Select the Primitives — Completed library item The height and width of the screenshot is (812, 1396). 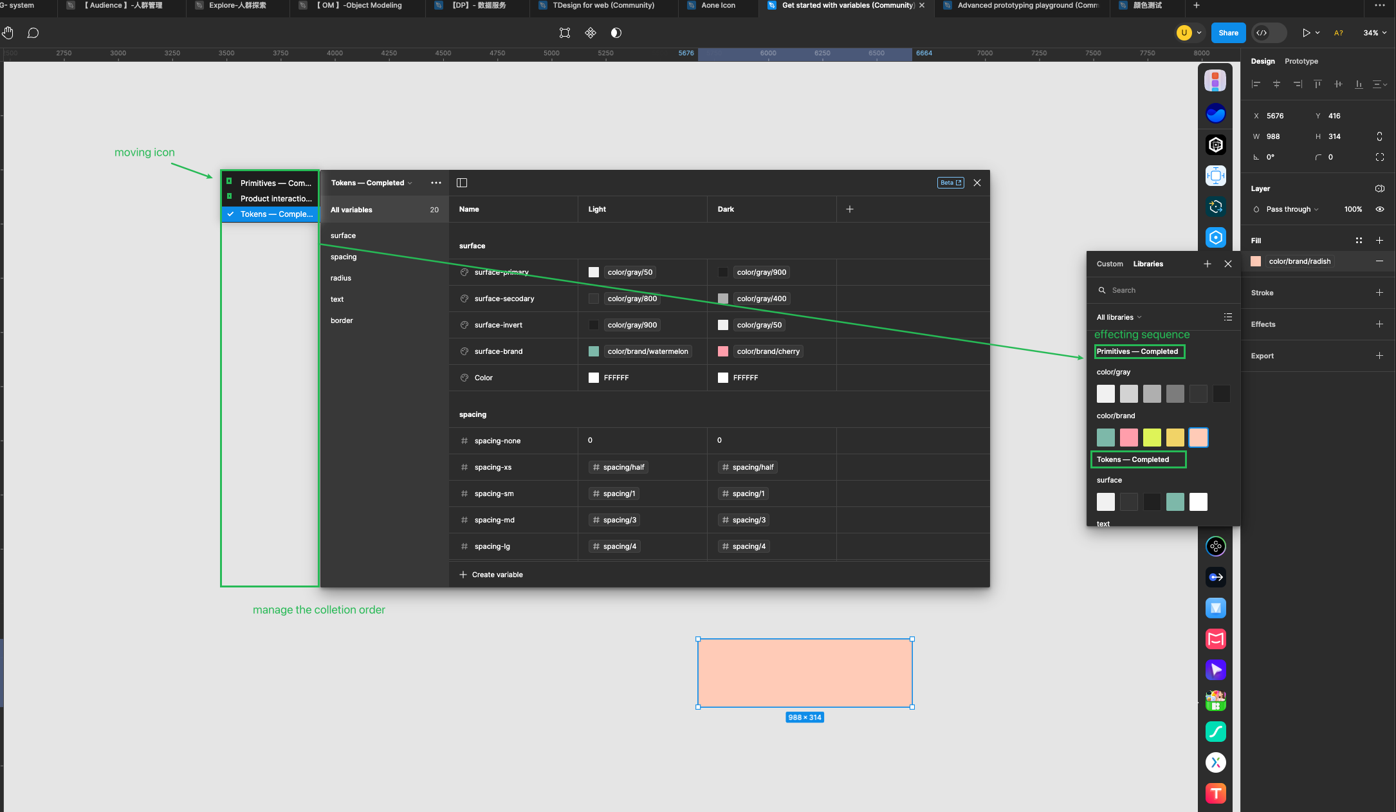tap(1137, 351)
